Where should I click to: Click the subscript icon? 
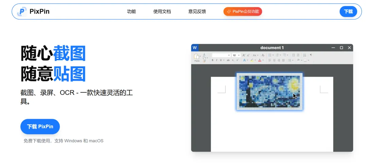pos(233,60)
